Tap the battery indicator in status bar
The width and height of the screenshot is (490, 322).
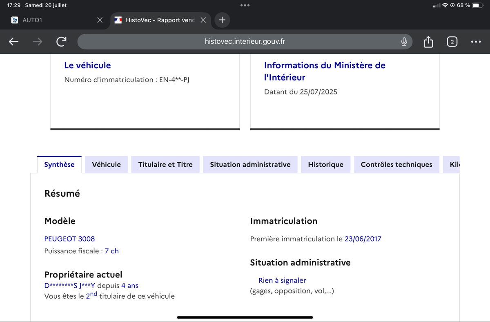pos(478,5)
